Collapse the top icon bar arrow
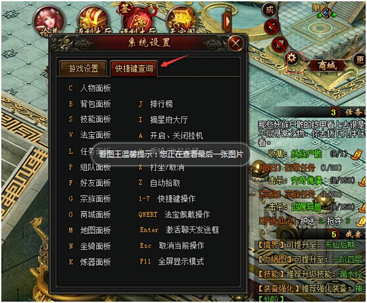Screen dimensions: 367x303 [227, 21]
